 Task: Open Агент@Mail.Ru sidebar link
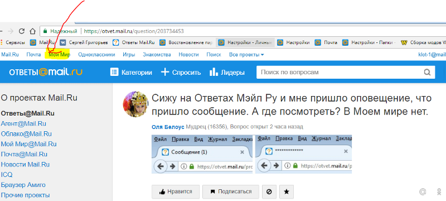23,123
